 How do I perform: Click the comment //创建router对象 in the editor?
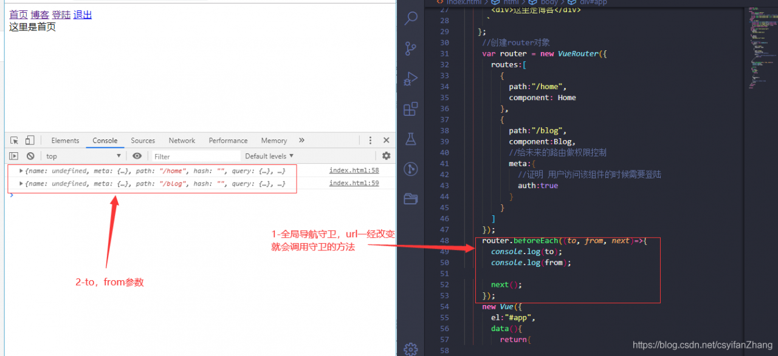516,42
